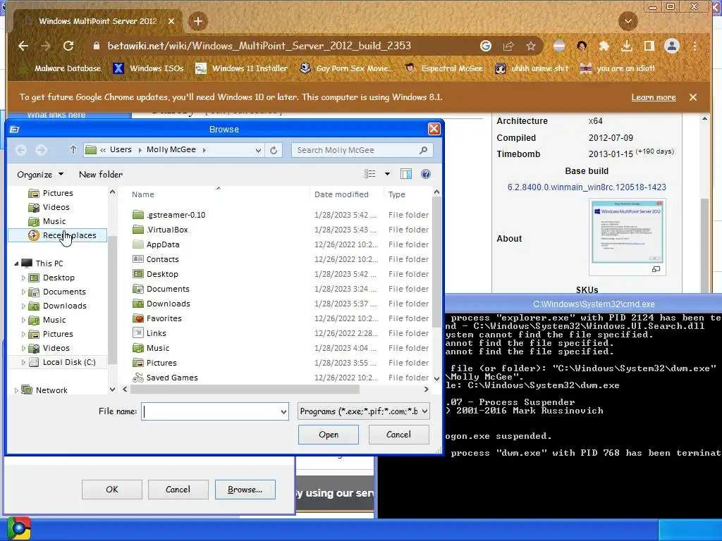Expand Desktop under This PC
This screenshot has height=541, width=722.
pyautogui.click(x=23, y=278)
